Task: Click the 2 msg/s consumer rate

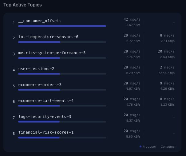Action: coord(167,67)
